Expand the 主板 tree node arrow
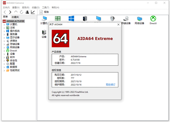This screenshot has height=122, width=170. pos(4,28)
